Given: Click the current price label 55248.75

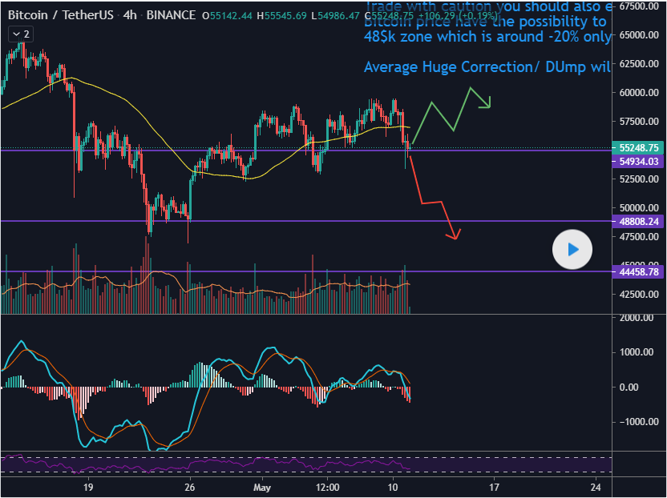Looking at the screenshot, I should tap(639, 148).
